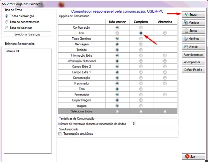The height and width of the screenshot is (162, 208).
Task: Set Mensagem to Não enviar
Action: [x=117, y=44]
